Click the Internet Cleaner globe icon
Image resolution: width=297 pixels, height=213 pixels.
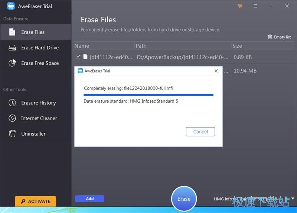[12, 118]
